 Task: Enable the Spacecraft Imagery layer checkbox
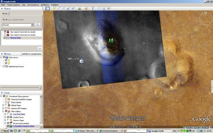6,108
